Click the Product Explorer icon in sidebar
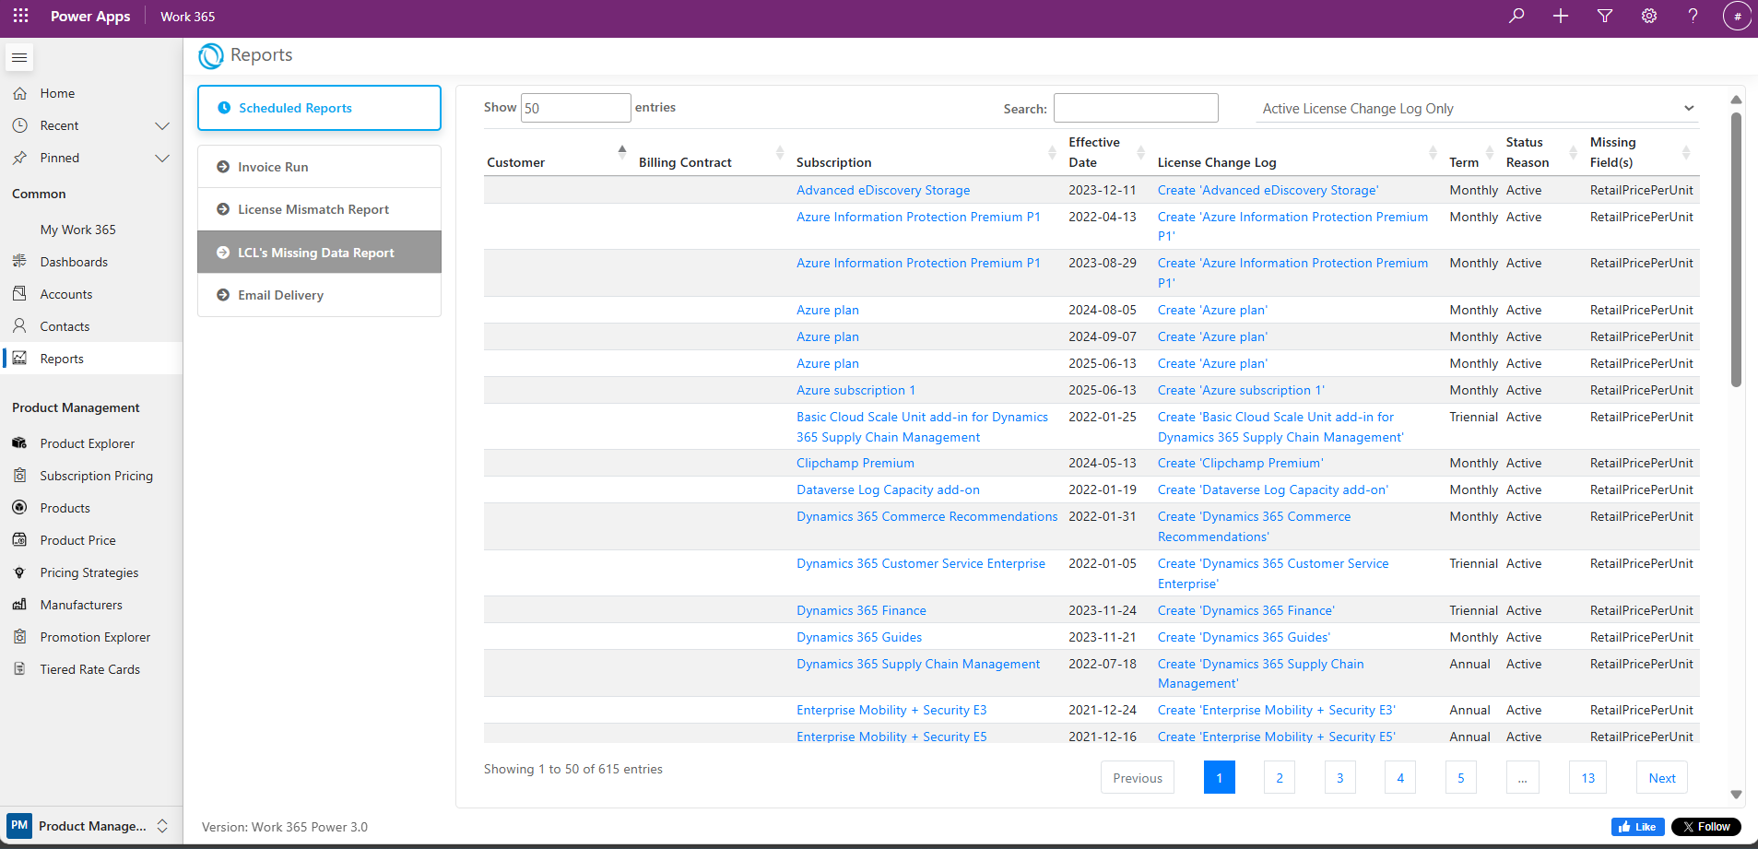This screenshot has height=849, width=1758. 19,443
